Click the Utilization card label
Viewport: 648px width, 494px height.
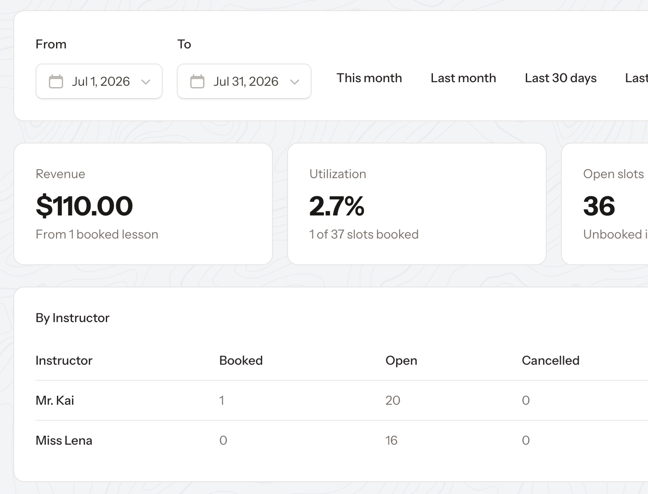click(338, 174)
